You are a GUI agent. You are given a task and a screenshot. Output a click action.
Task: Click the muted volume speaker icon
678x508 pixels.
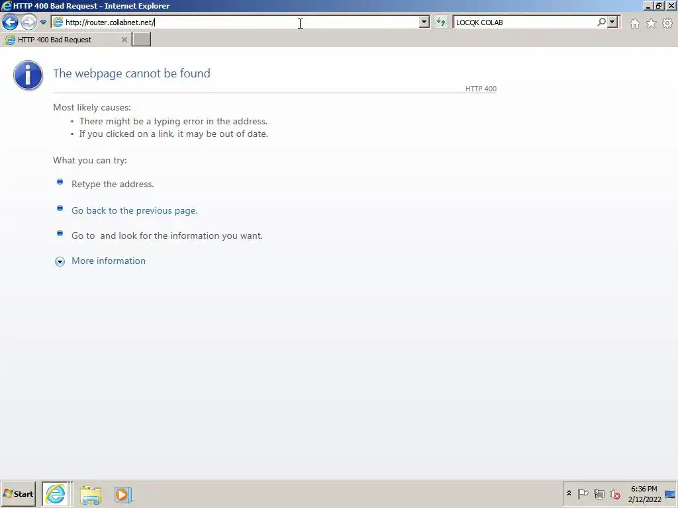click(x=615, y=493)
